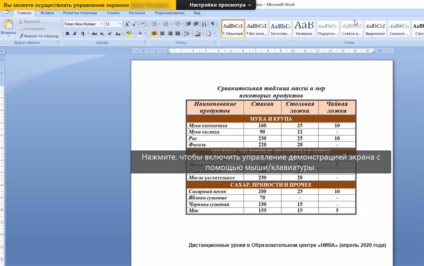The image size is (424, 266).
Task: Open the Paragraph (Абзац) dialog launcher
Action: (215, 42)
